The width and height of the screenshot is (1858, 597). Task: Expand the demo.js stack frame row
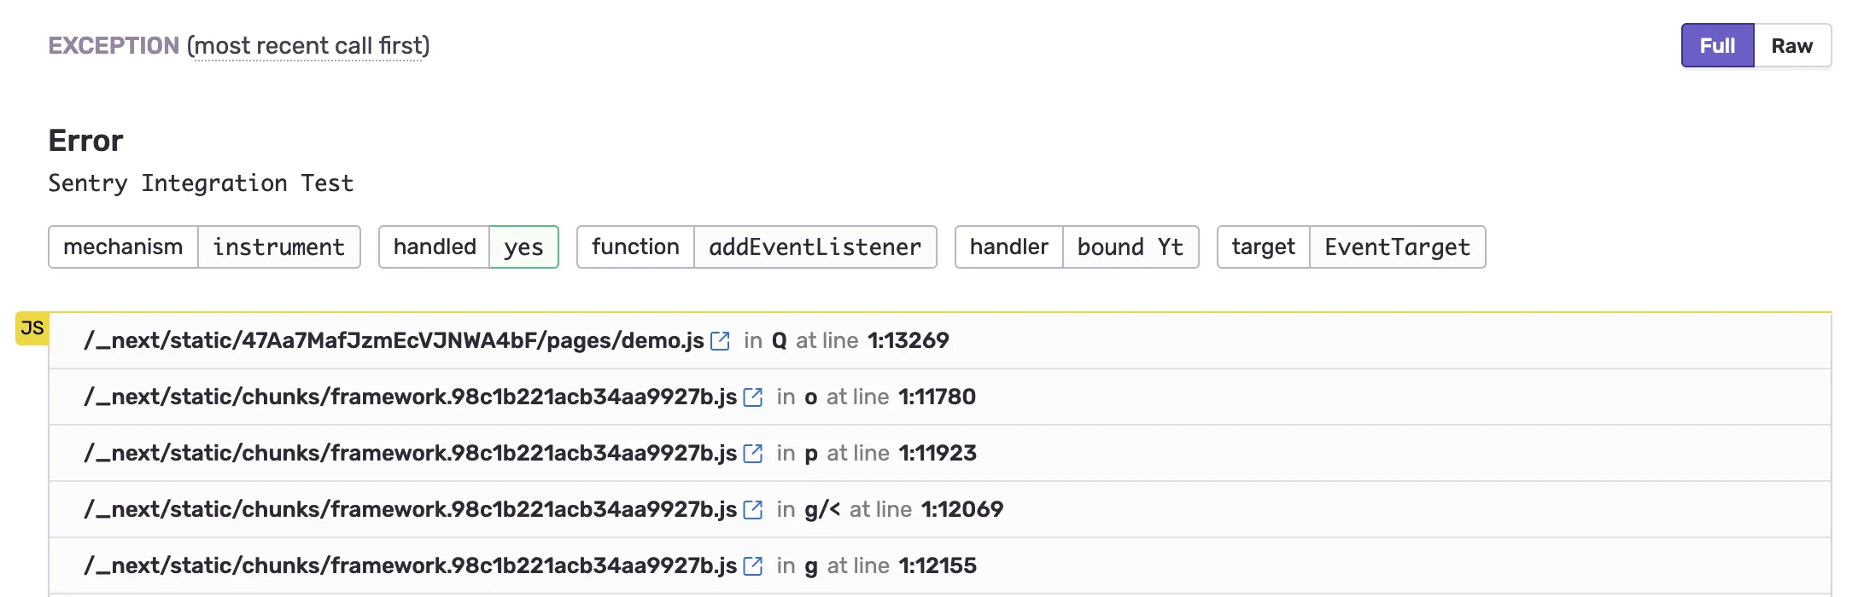(x=1281, y=341)
